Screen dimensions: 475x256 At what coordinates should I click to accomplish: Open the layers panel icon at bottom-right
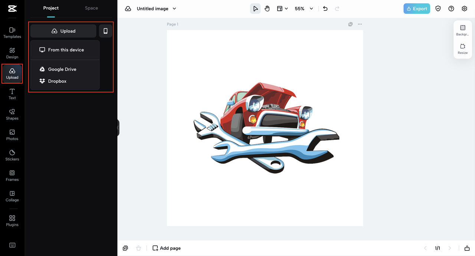pyautogui.click(x=467, y=248)
